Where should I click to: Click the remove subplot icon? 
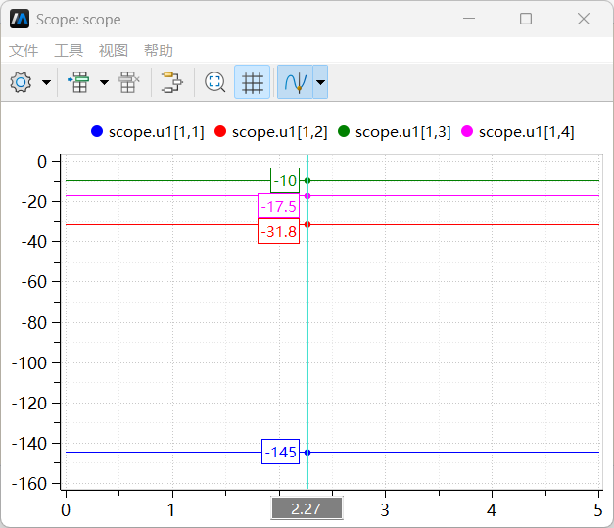(x=129, y=82)
